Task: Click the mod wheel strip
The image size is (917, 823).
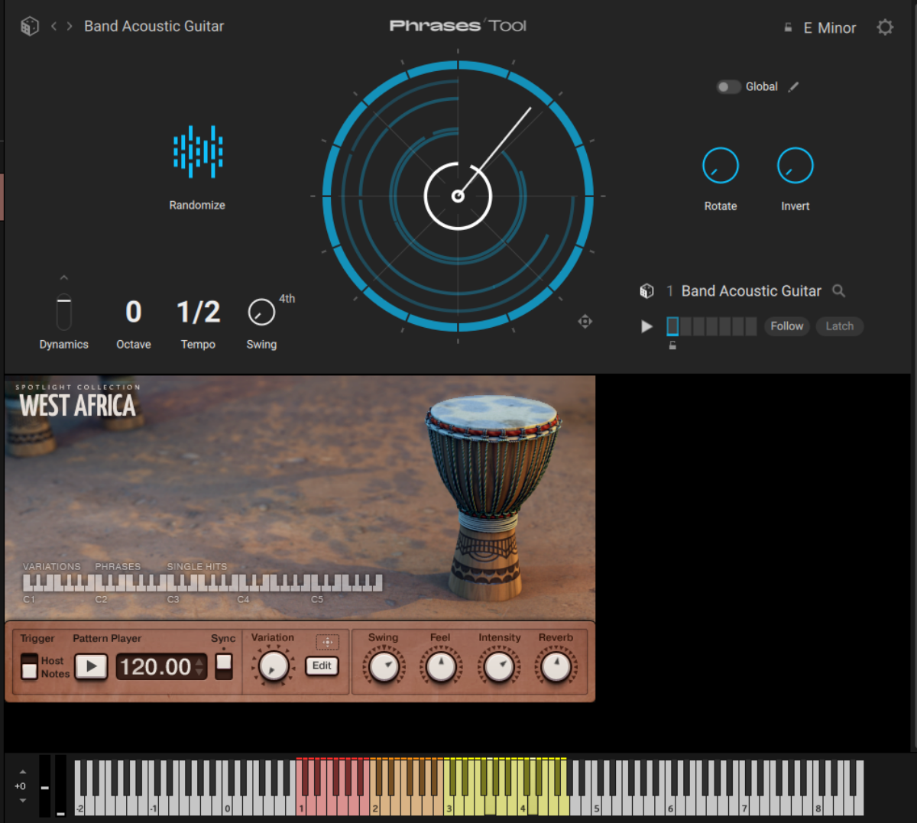Action: click(x=60, y=786)
